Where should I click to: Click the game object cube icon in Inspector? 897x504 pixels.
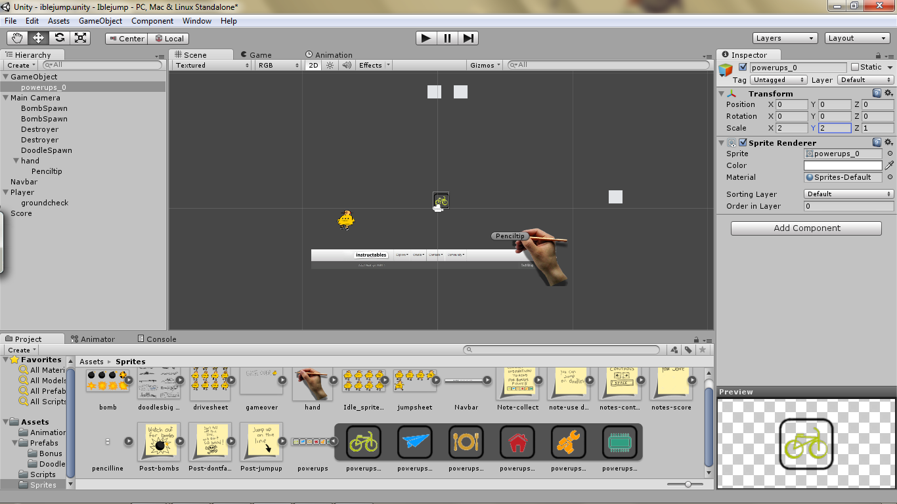pyautogui.click(x=726, y=70)
